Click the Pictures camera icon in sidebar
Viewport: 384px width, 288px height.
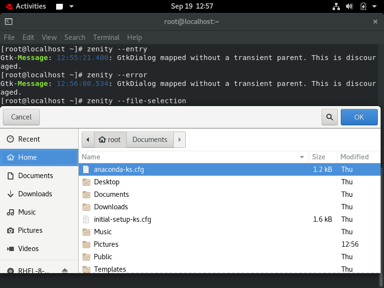[10, 230]
